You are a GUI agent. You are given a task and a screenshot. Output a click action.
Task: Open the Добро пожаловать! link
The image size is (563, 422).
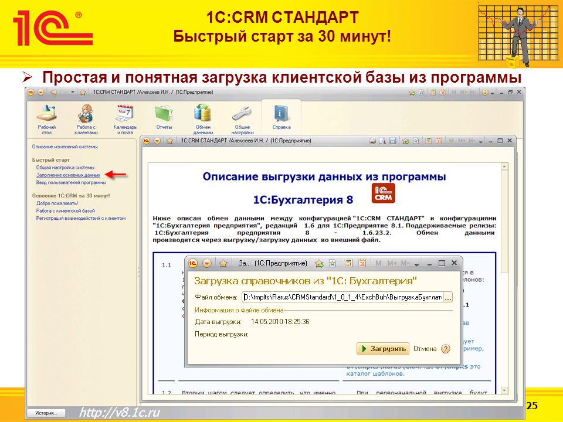tap(57, 203)
